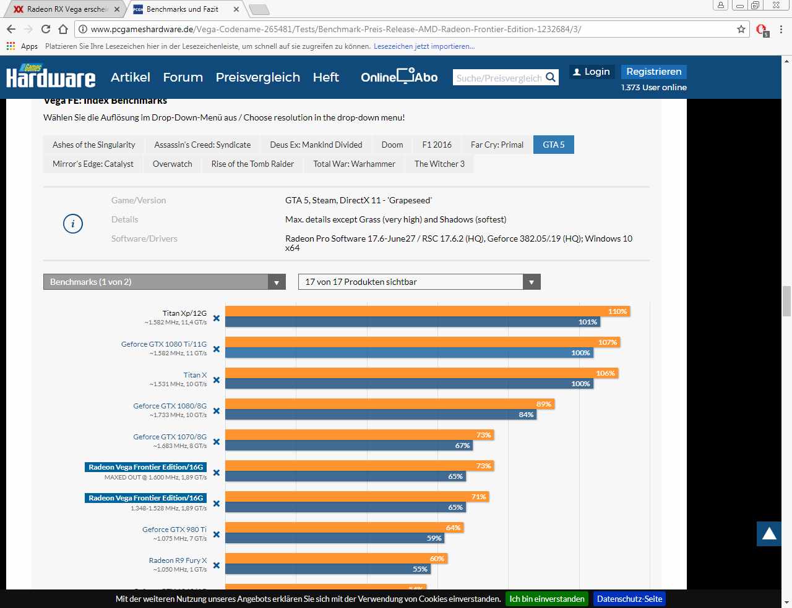This screenshot has width=792, height=608.
Task: Select the Assassin's Creed: Syndicate tab
Action: tap(202, 145)
